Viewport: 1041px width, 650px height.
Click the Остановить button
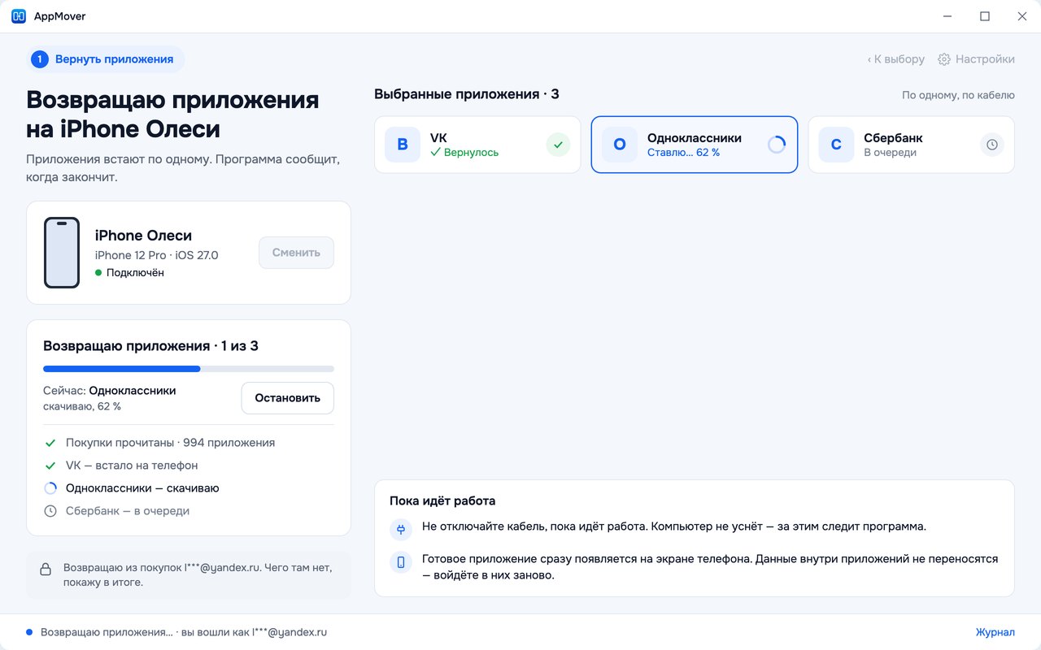pos(288,398)
